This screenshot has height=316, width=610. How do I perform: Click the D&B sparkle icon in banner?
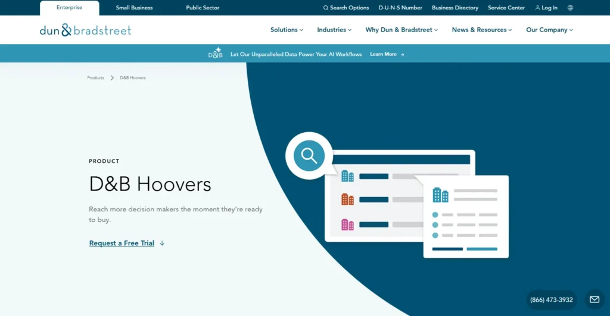[x=215, y=53]
